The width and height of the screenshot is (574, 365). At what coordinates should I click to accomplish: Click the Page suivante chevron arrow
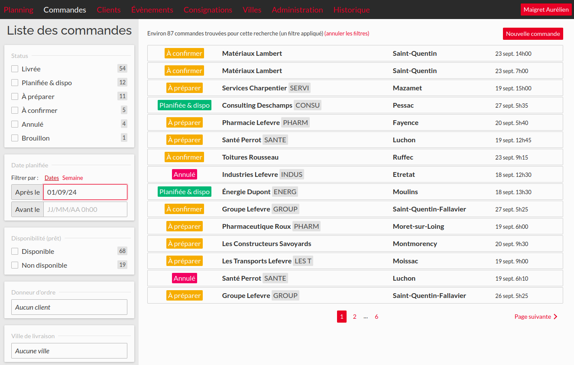555,317
